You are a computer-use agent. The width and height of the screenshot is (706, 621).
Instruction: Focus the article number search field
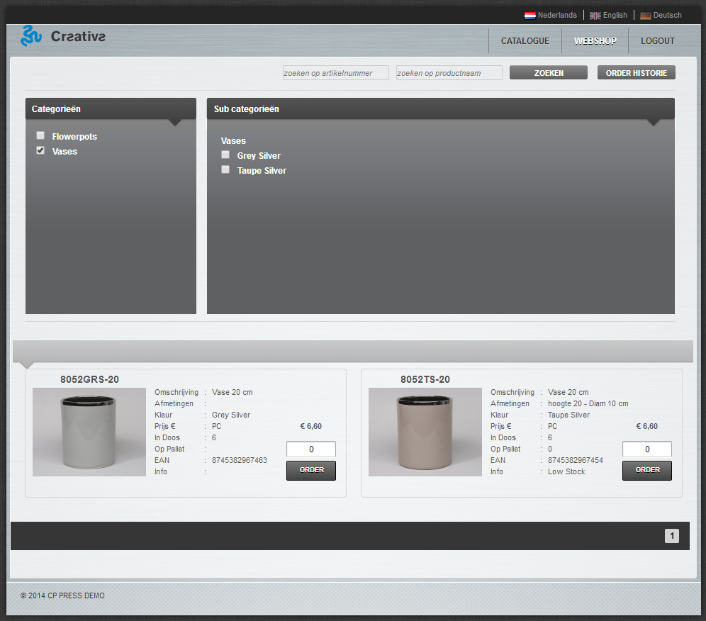coord(336,73)
